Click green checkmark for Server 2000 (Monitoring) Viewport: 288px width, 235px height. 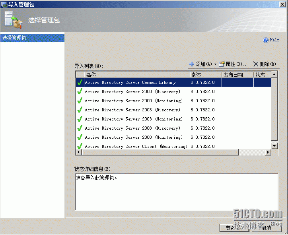[80, 101]
